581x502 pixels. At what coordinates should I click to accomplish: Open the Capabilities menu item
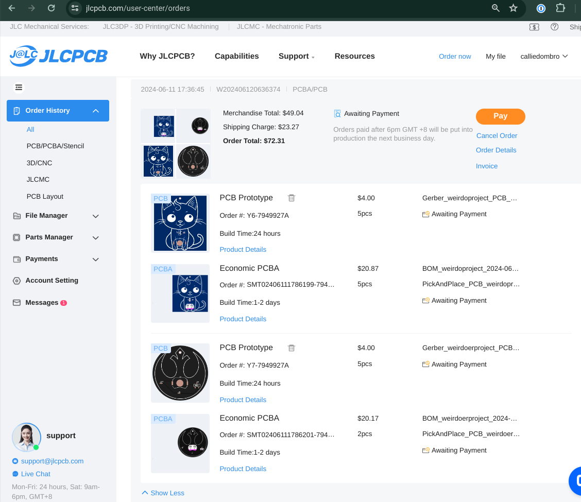237,56
